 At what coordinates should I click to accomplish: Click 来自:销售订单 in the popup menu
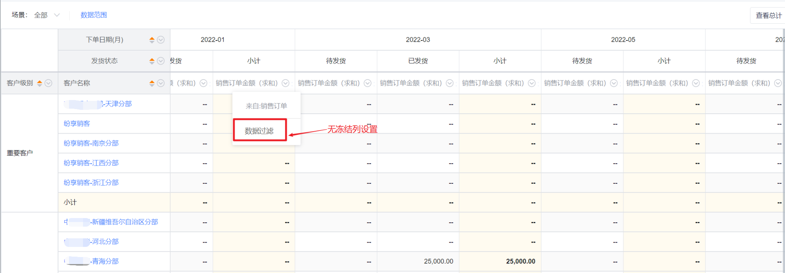click(x=266, y=106)
